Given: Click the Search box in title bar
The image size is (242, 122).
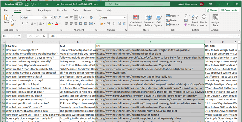Looking at the screenshot, I should 137,4.
